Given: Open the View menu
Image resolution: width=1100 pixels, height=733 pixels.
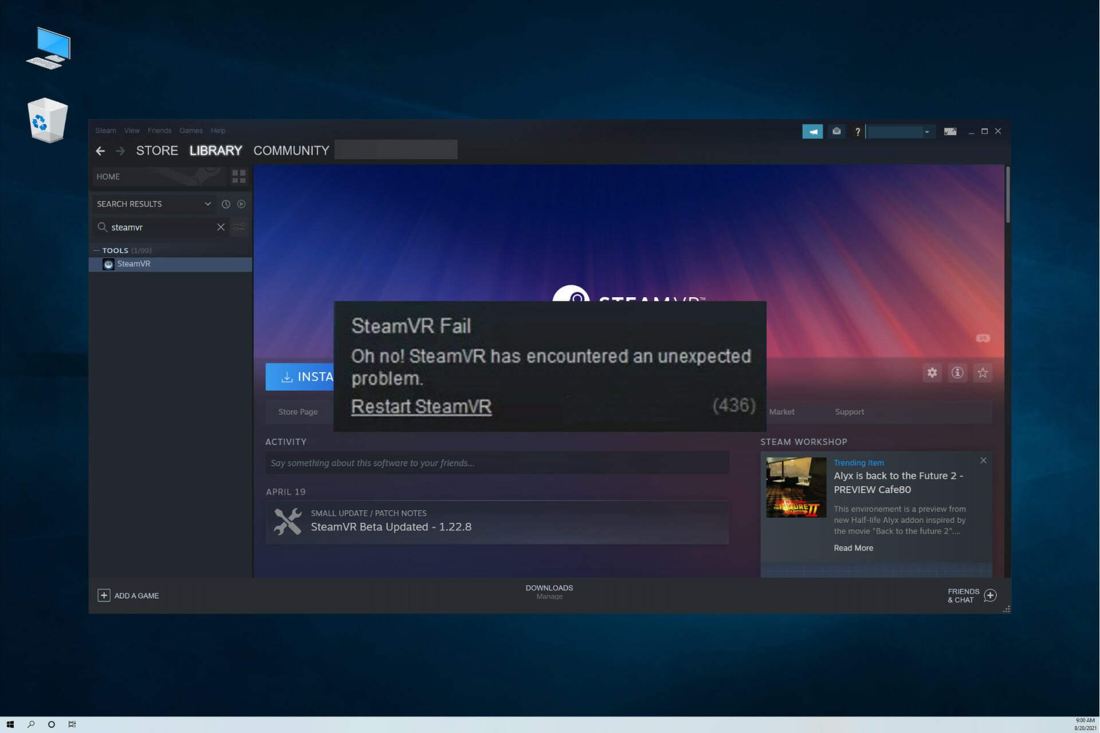Looking at the screenshot, I should point(132,131).
